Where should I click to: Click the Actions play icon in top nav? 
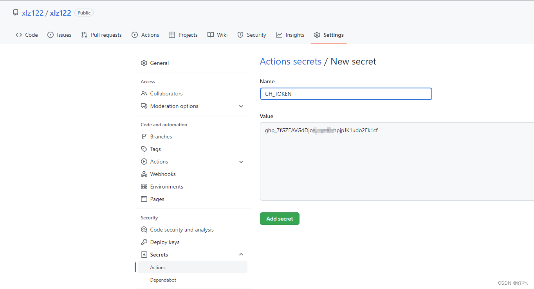[x=135, y=35]
